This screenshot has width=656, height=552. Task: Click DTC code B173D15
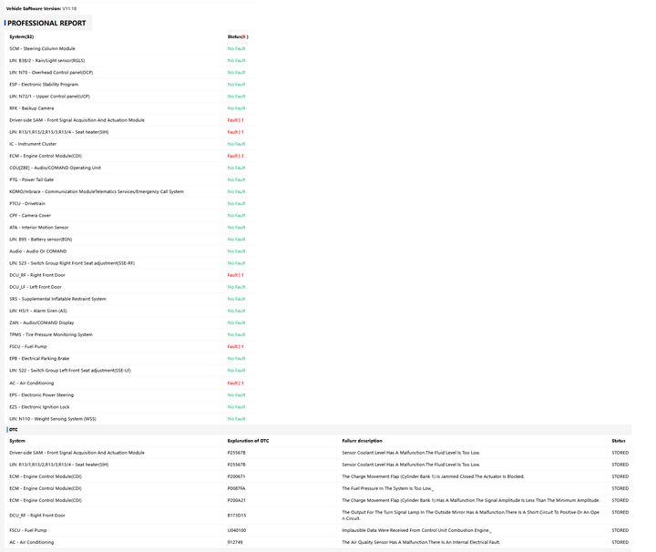(236, 516)
